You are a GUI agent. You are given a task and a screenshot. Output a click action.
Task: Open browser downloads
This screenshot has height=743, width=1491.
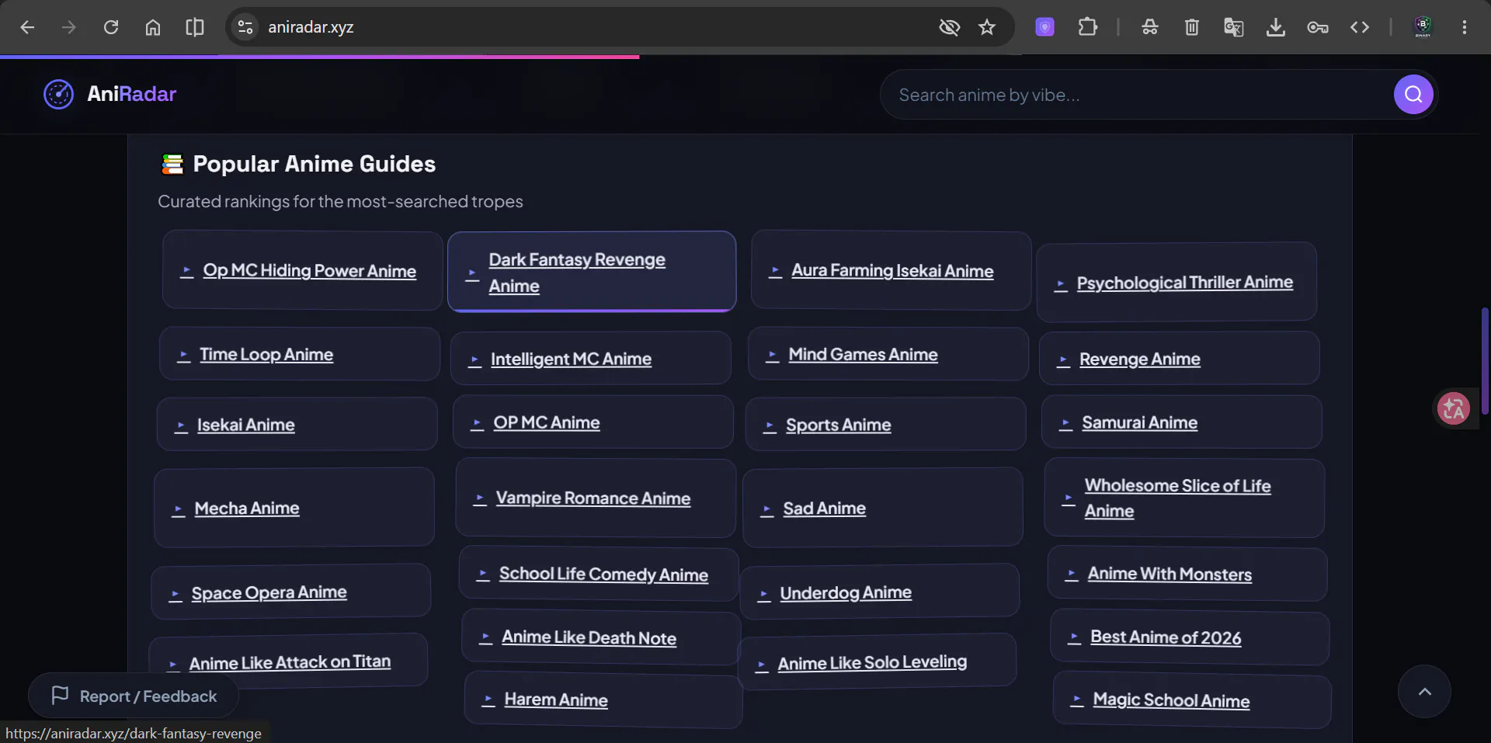tap(1276, 27)
